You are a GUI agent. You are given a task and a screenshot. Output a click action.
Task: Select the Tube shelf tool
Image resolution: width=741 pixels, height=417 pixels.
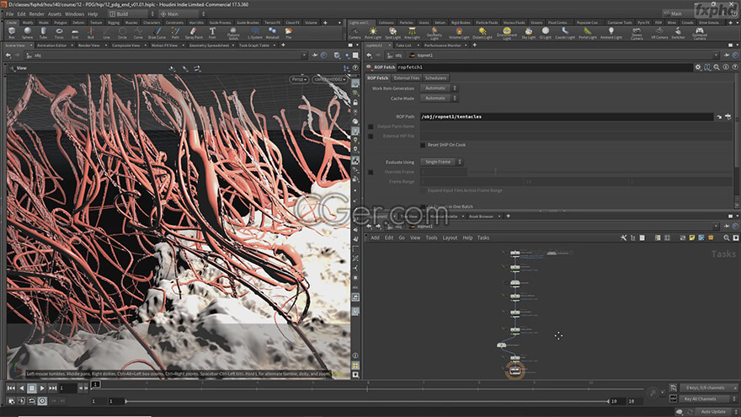pyautogui.click(x=43, y=33)
